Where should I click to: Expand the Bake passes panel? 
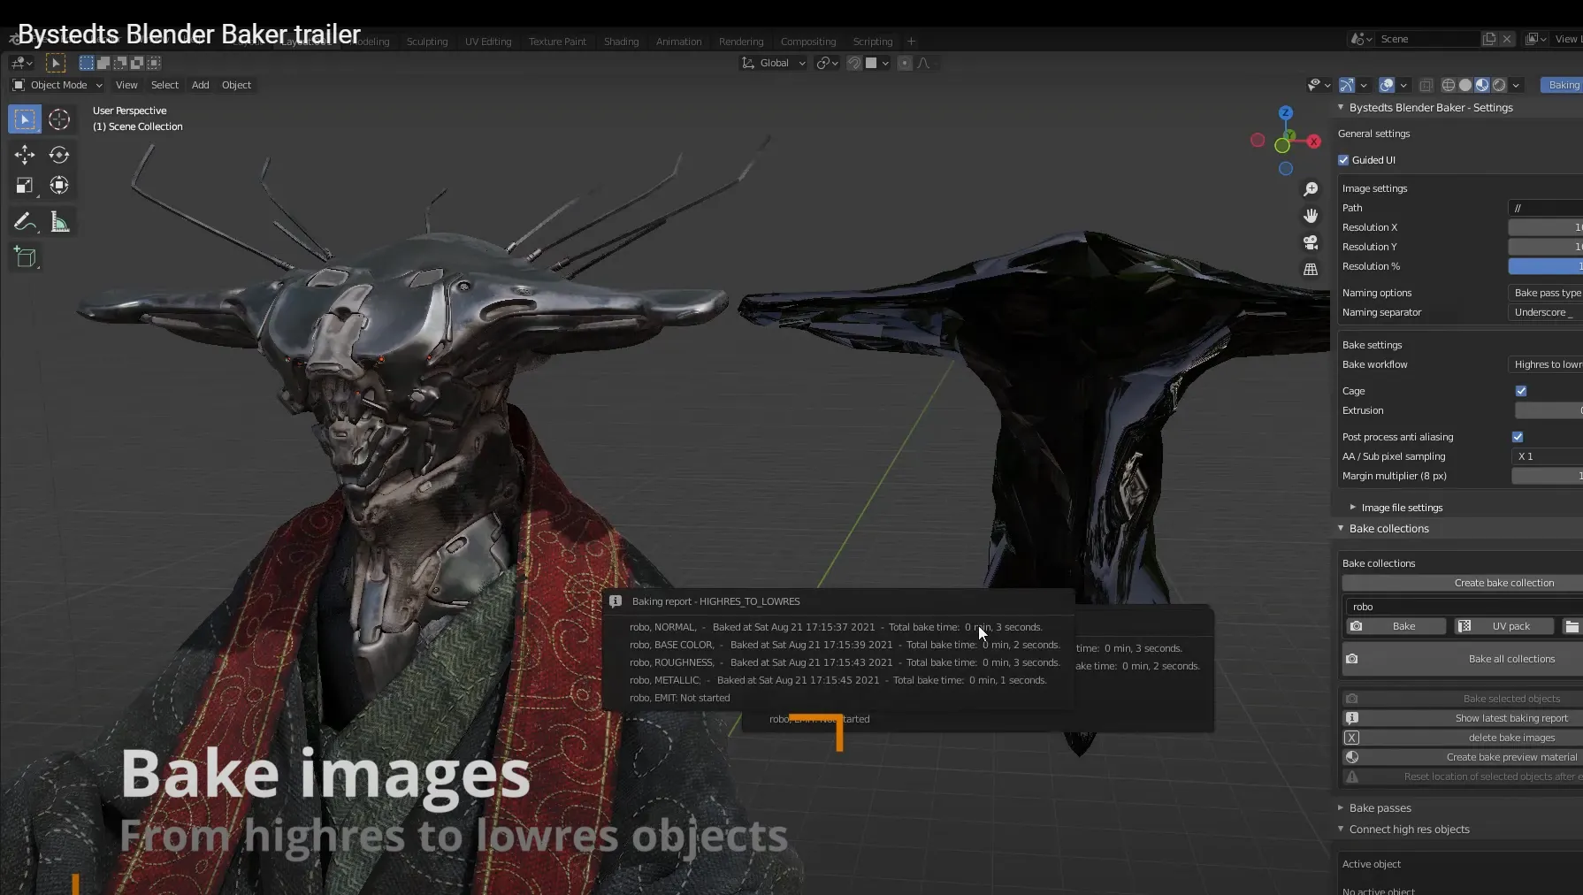tap(1380, 807)
